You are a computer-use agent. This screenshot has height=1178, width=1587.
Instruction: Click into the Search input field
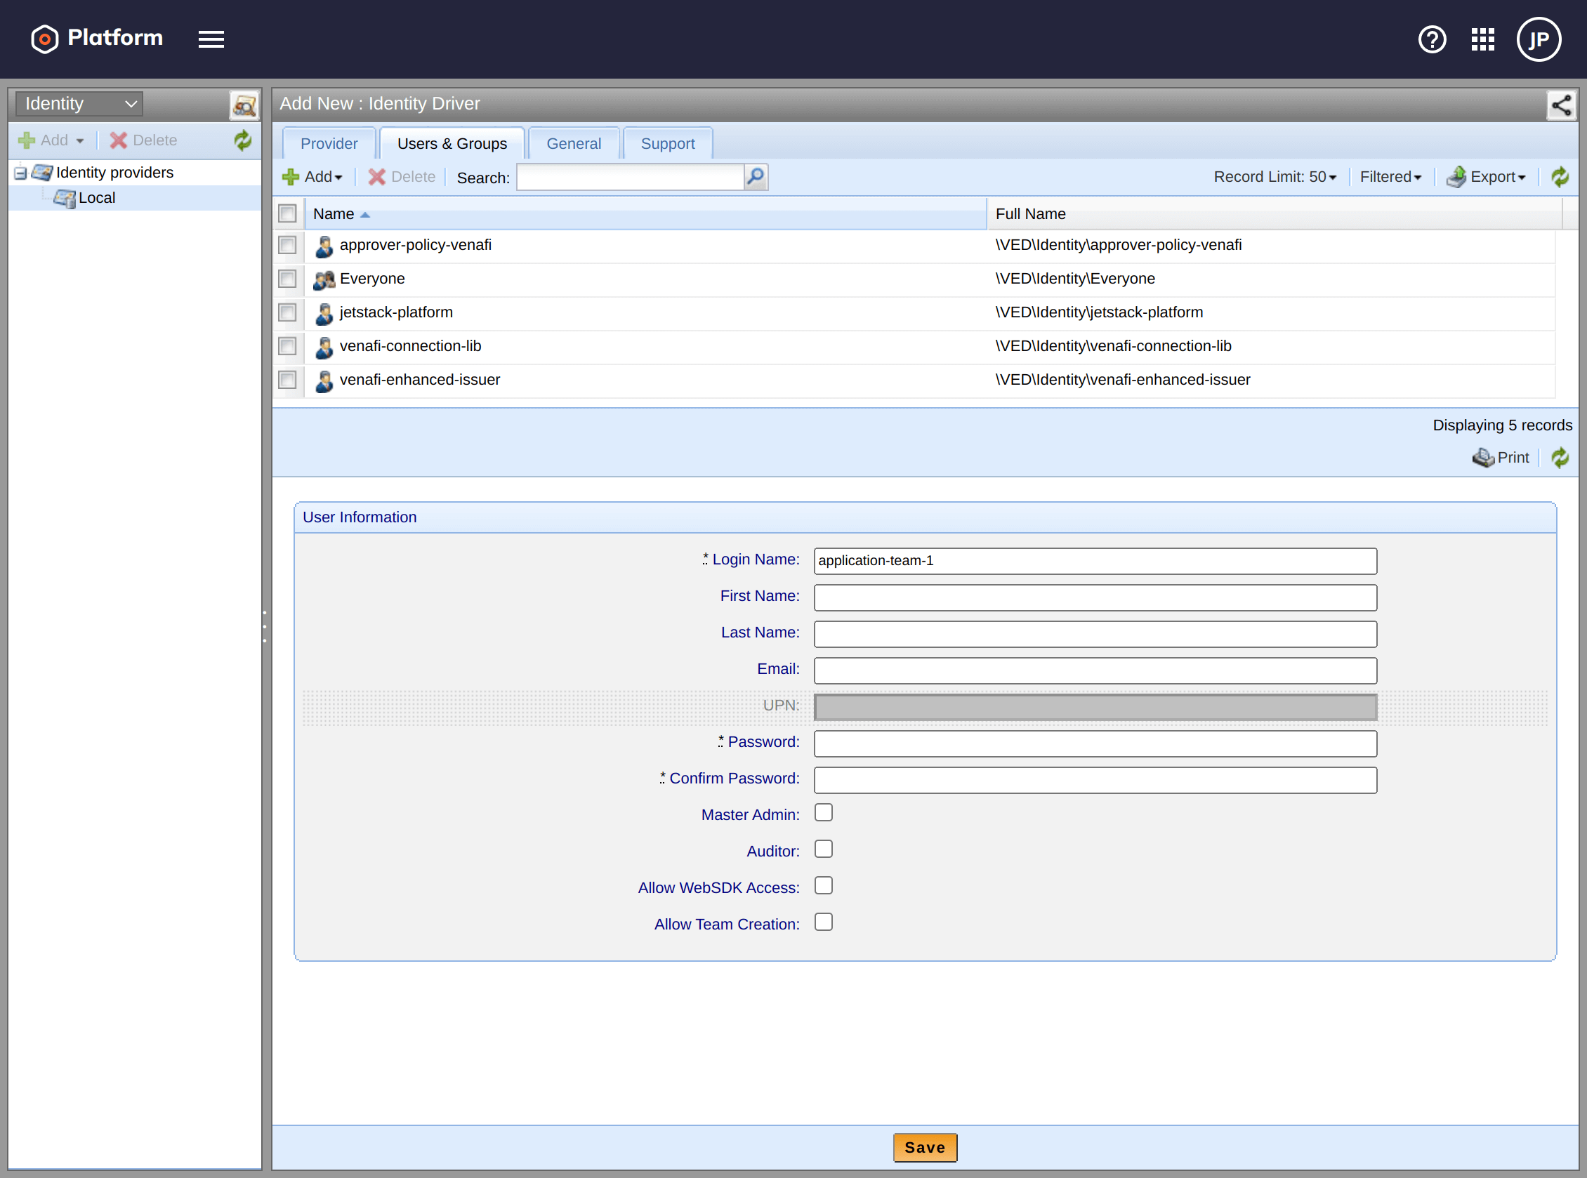(x=630, y=177)
